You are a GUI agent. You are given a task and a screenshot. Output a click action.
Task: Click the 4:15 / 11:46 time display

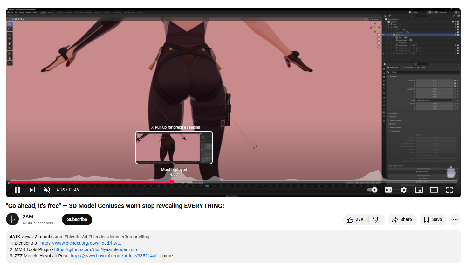(68, 190)
